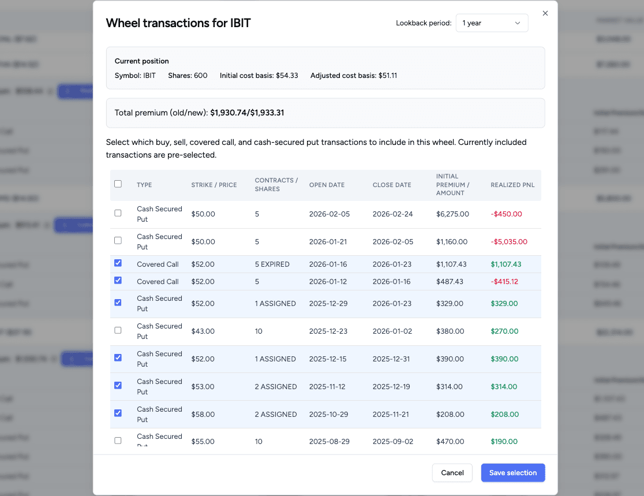
Task: Close the Wheel transactions dialog
Action: [x=545, y=13]
